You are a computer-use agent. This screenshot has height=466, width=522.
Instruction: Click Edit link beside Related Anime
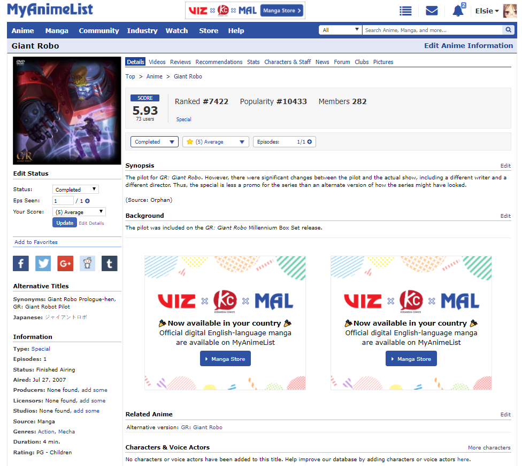(505, 415)
